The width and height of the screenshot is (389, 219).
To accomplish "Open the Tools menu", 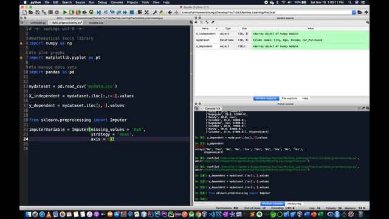I will pos(145,2).
